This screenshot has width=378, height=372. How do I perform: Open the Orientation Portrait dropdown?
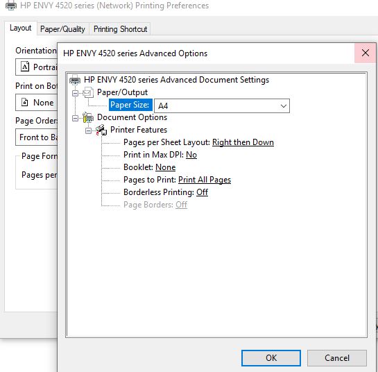[36, 67]
